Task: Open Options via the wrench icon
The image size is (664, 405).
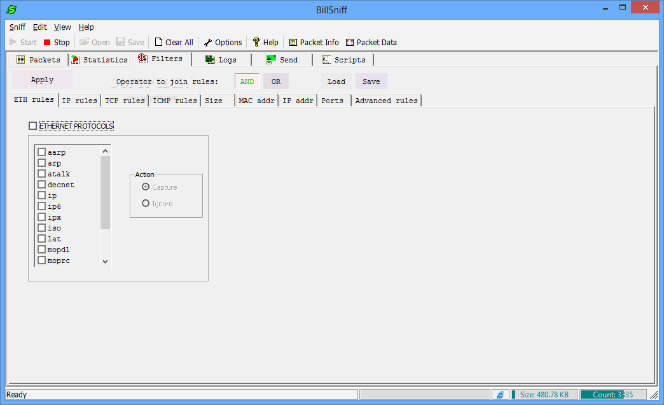Action: pyautogui.click(x=207, y=43)
